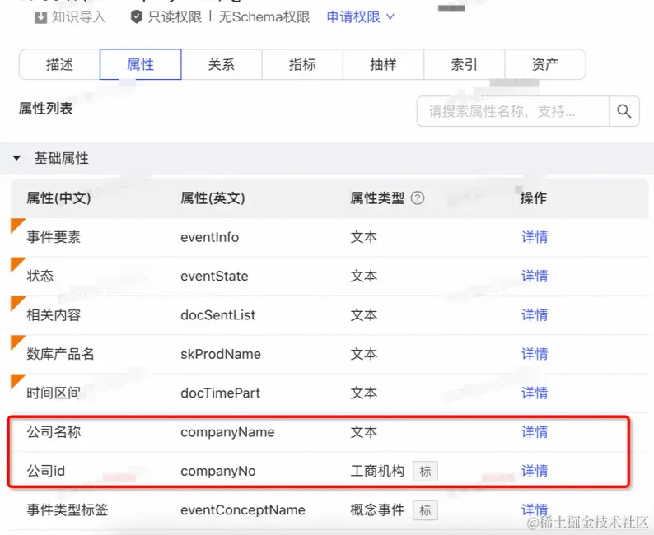654x535 pixels.
Task: Select the 资产 tab
Action: click(x=545, y=64)
